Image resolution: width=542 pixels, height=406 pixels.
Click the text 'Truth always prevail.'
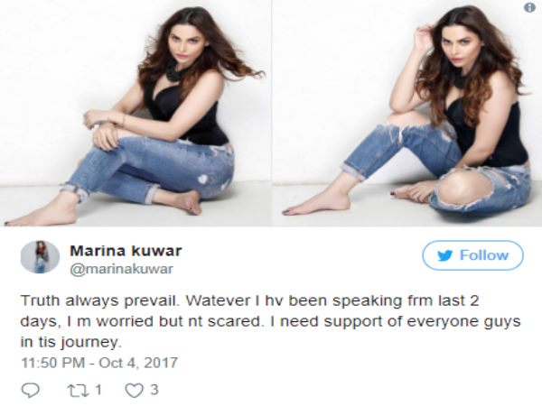pyautogui.click(x=100, y=301)
